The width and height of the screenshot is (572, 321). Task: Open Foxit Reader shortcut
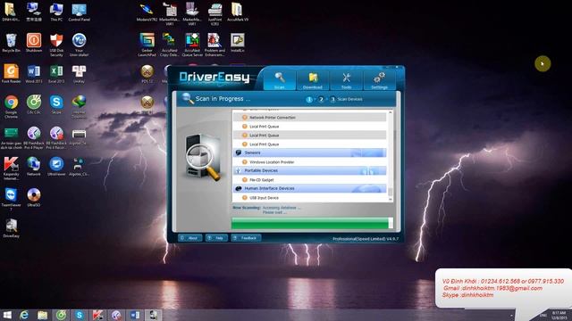click(x=12, y=74)
